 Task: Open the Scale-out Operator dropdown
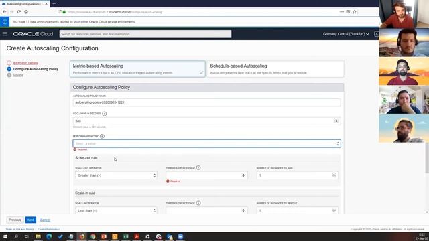click(116, 175)
